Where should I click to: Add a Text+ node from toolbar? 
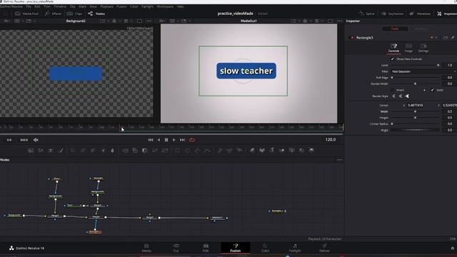click(51, 151)
